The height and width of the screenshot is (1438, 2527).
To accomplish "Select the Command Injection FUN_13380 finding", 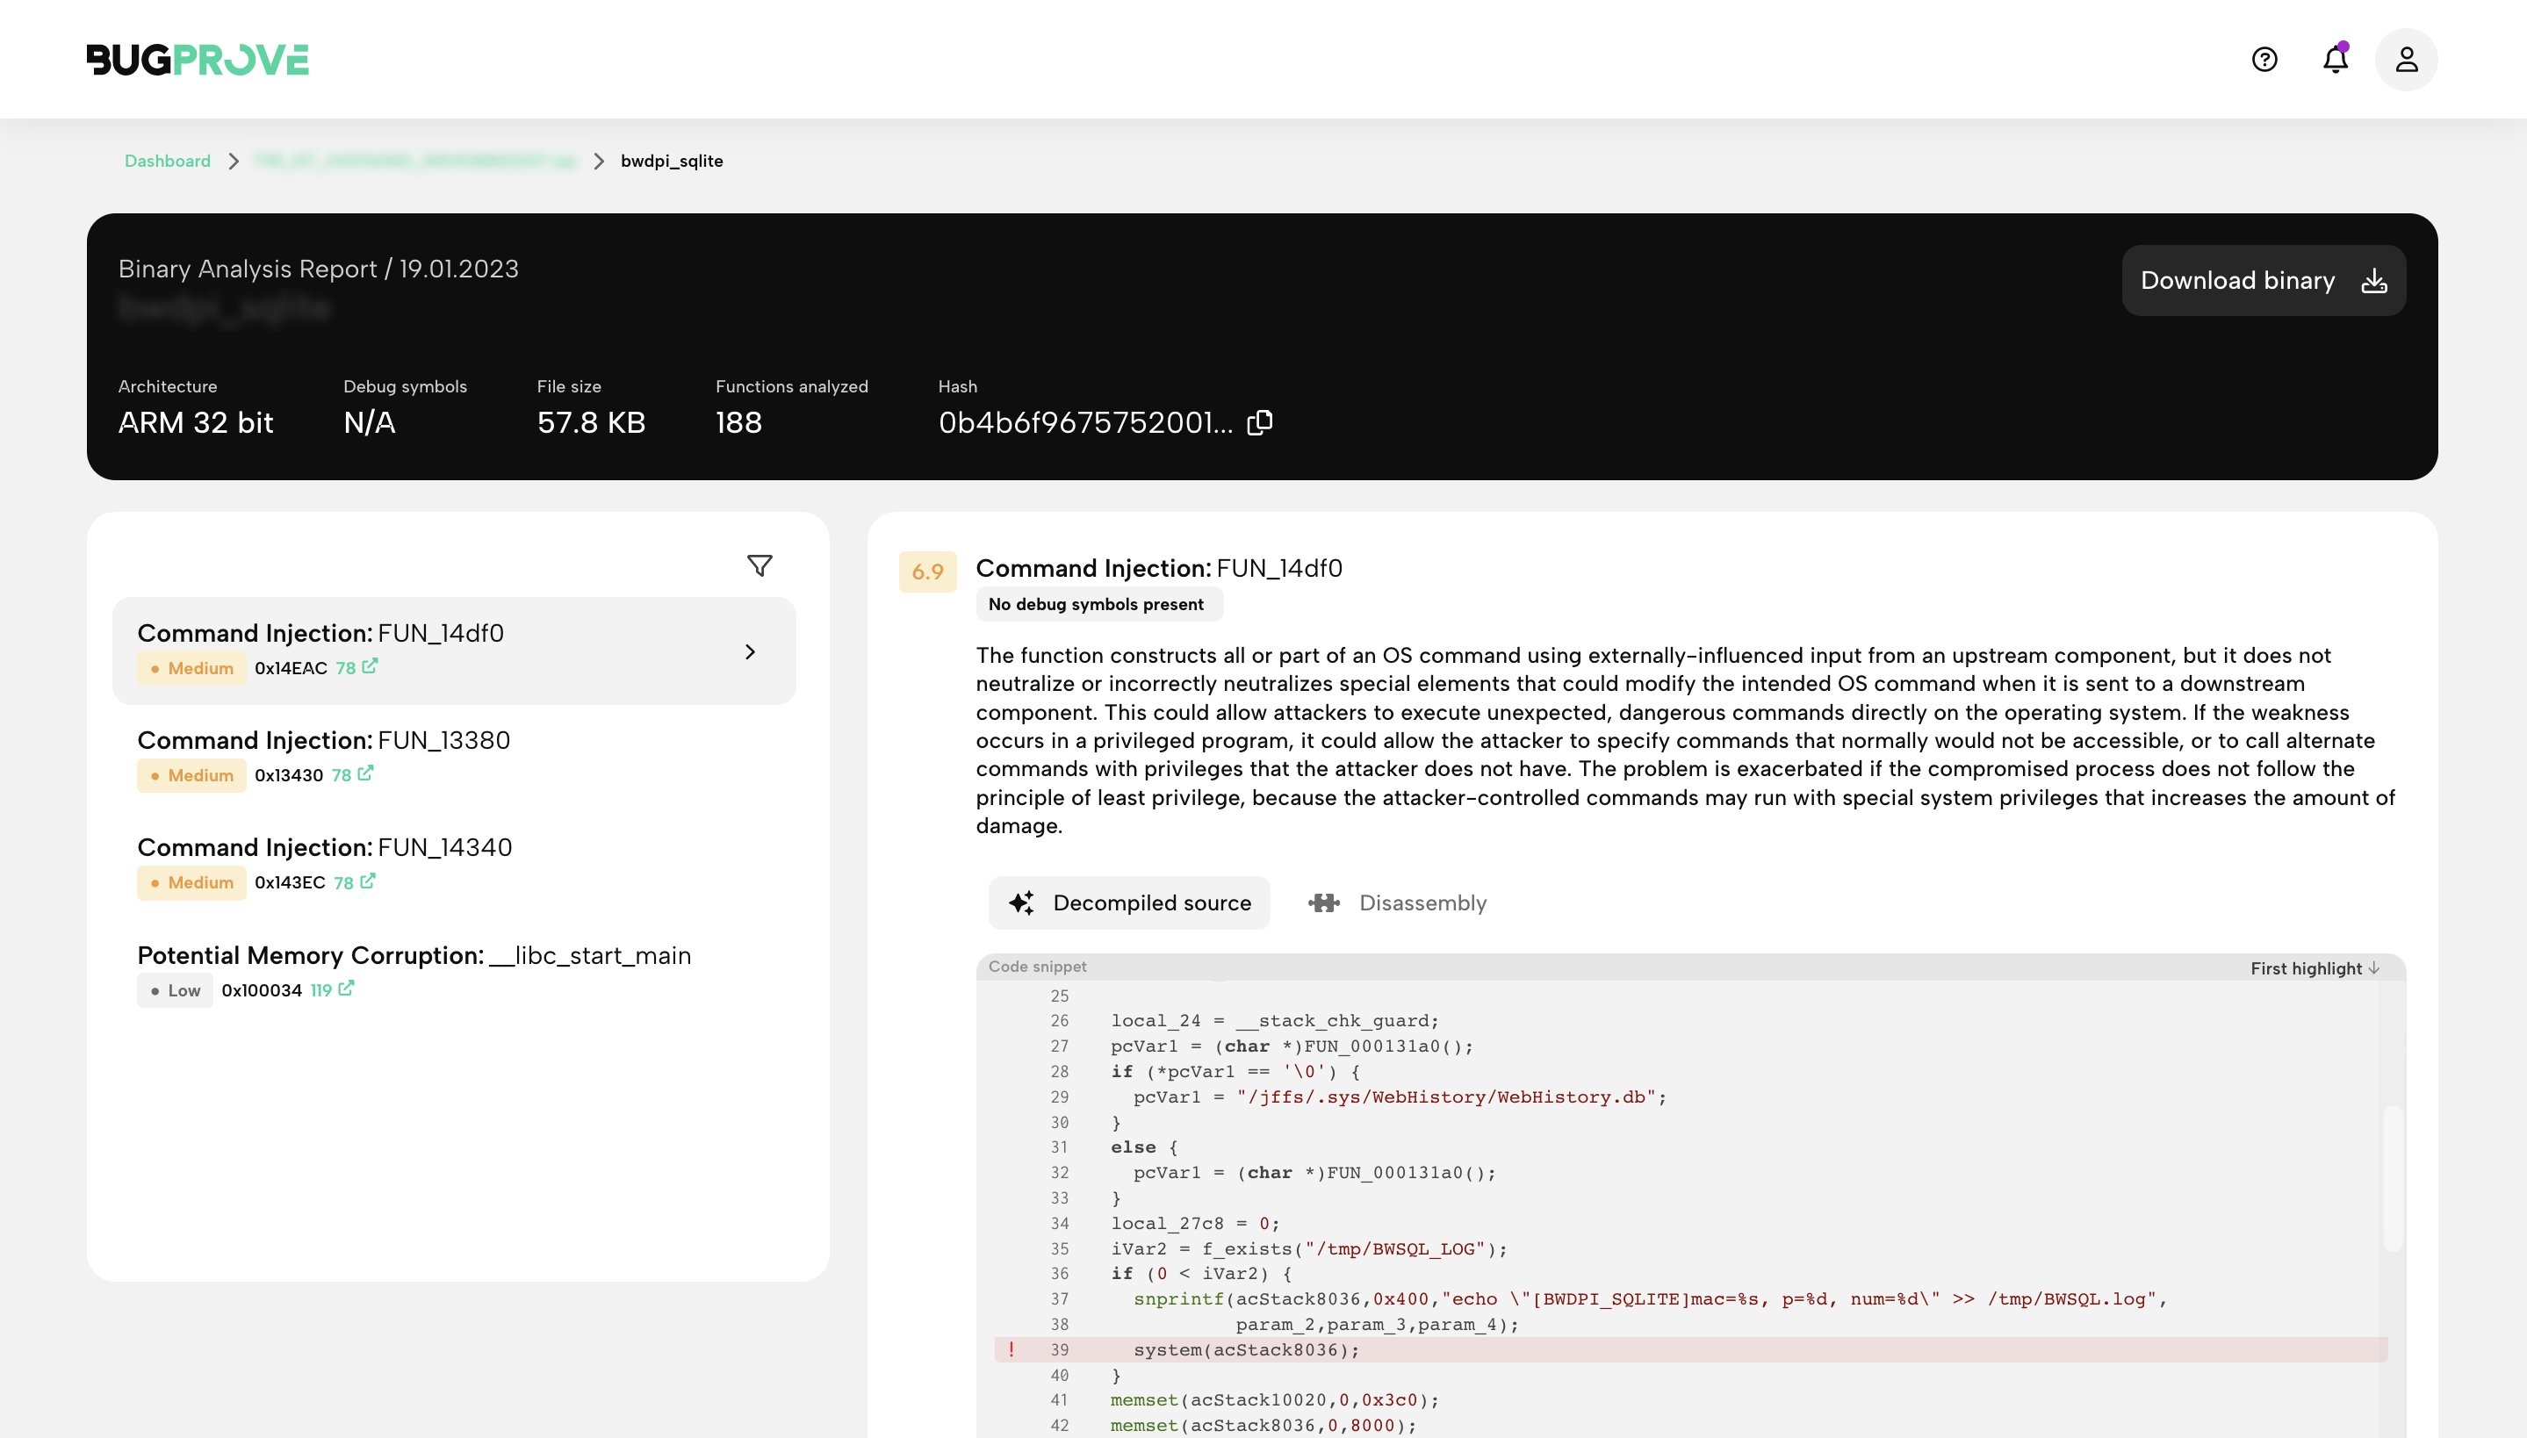I will click(x=324, y=741).
